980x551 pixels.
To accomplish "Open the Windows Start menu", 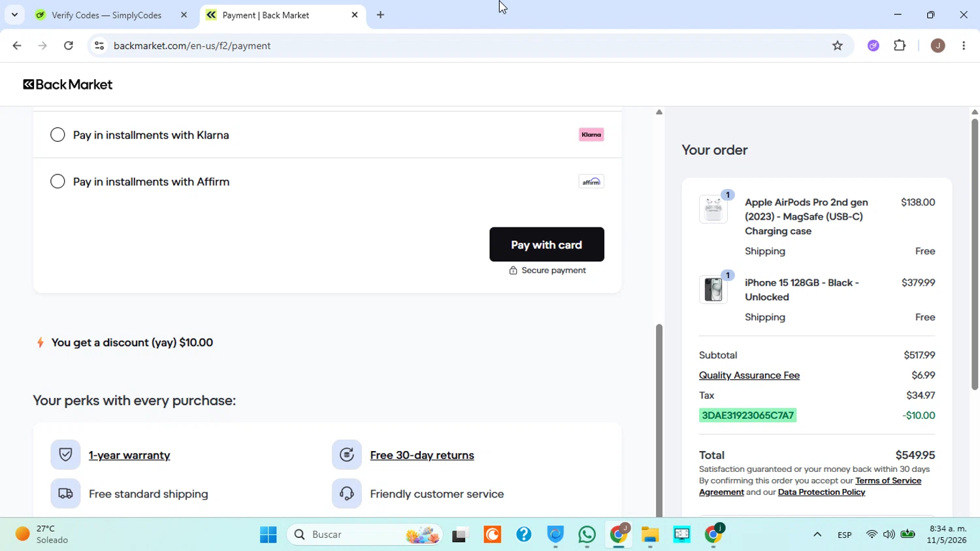I will pos(268,535).
